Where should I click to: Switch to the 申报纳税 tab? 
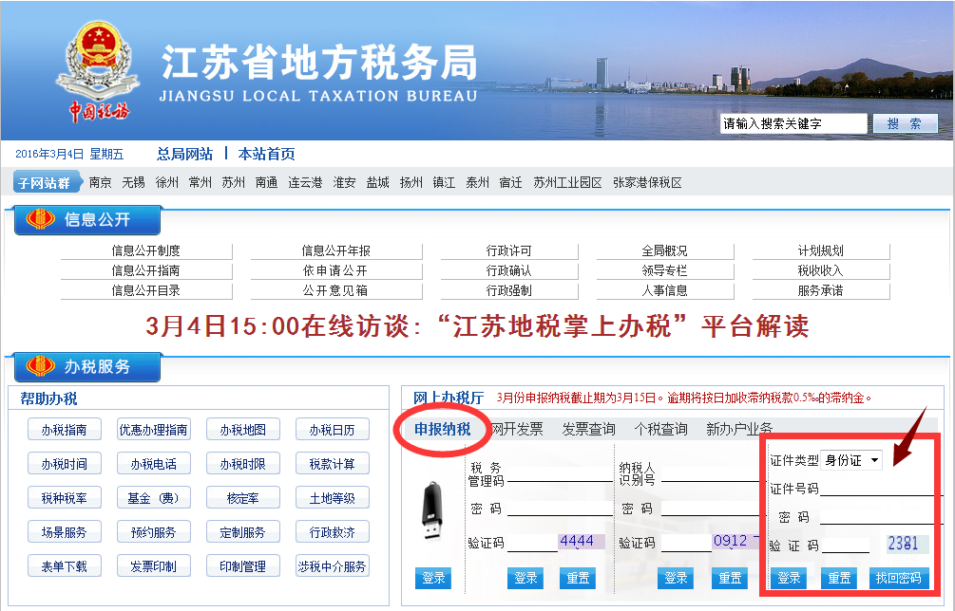pyautogui.click(x=443, y=429)
